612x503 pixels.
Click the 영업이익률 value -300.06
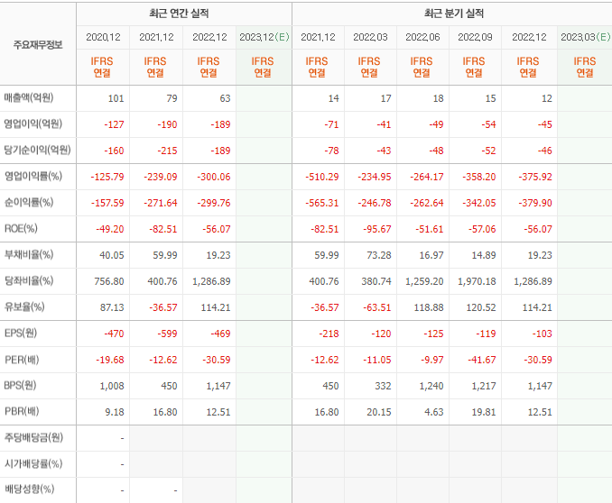(214, 177)
